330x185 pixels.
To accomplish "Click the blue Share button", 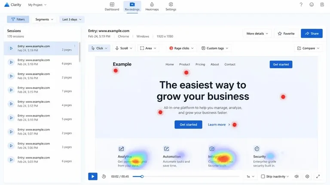I will (312, 33).
